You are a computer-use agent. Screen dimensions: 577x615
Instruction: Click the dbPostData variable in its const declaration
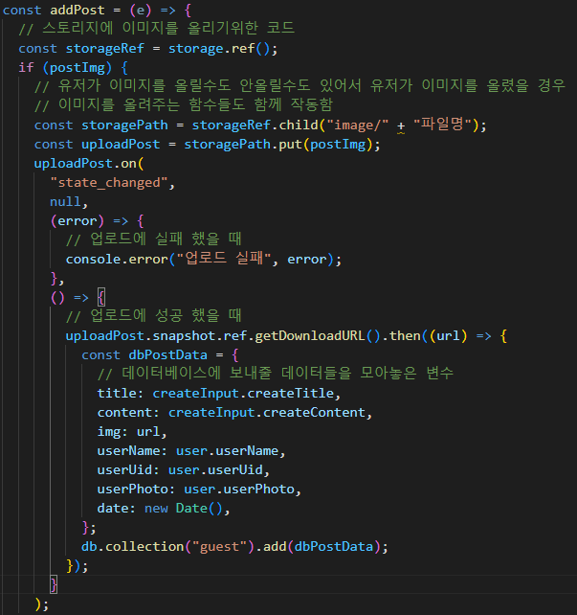click(168, 355)
